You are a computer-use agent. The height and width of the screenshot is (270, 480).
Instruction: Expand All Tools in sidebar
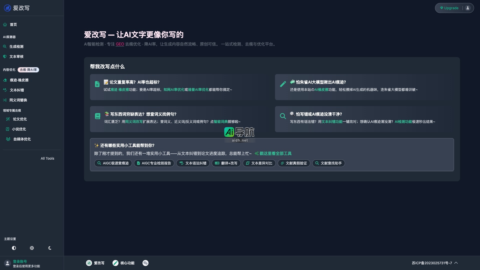(x=47, y=158)
